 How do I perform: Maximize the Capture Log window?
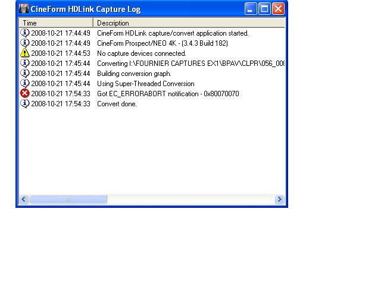pos(264,9)
